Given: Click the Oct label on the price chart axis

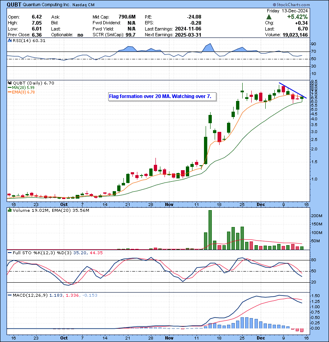Looking at the screenshot, I should [x=64, y=205].
